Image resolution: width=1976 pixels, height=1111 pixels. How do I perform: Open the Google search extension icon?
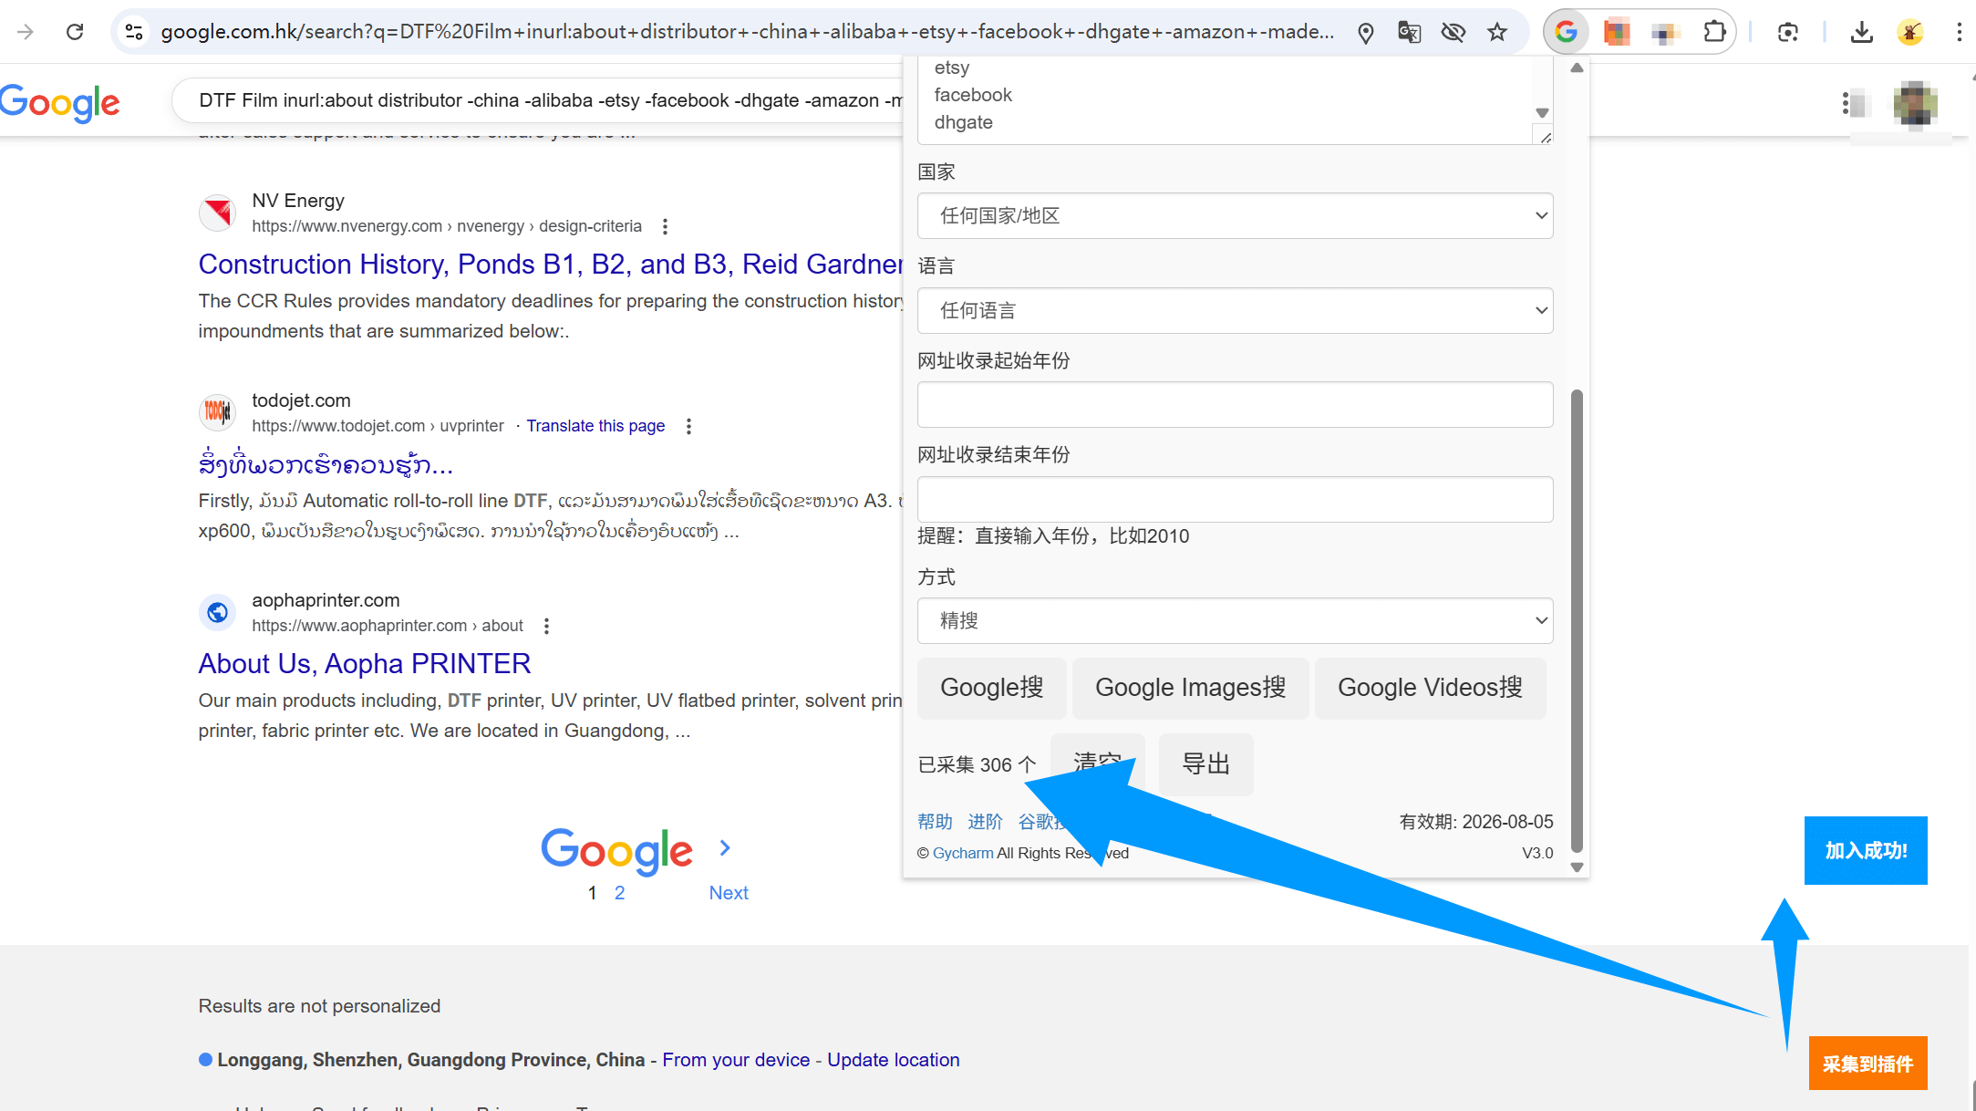click(1566, 32)
